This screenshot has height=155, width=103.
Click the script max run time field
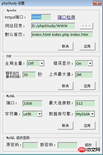pos(29,75)
